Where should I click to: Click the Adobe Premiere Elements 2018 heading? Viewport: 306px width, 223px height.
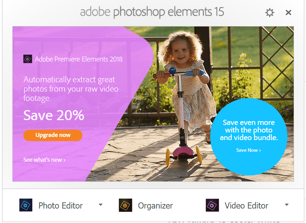(78, 59)
